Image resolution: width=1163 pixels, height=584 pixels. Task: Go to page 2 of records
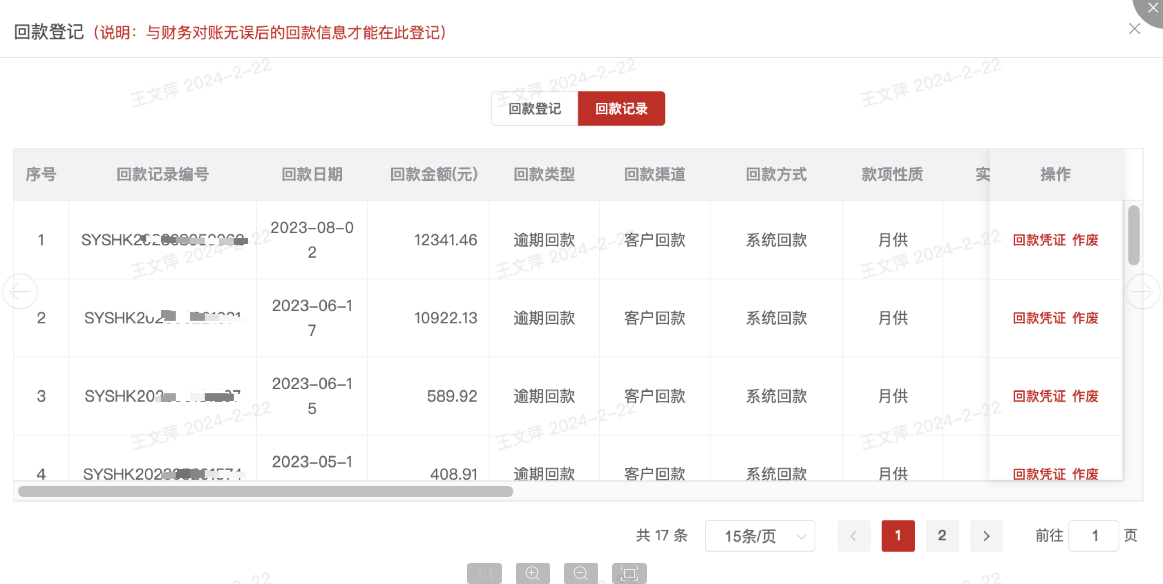pos(942,536)
